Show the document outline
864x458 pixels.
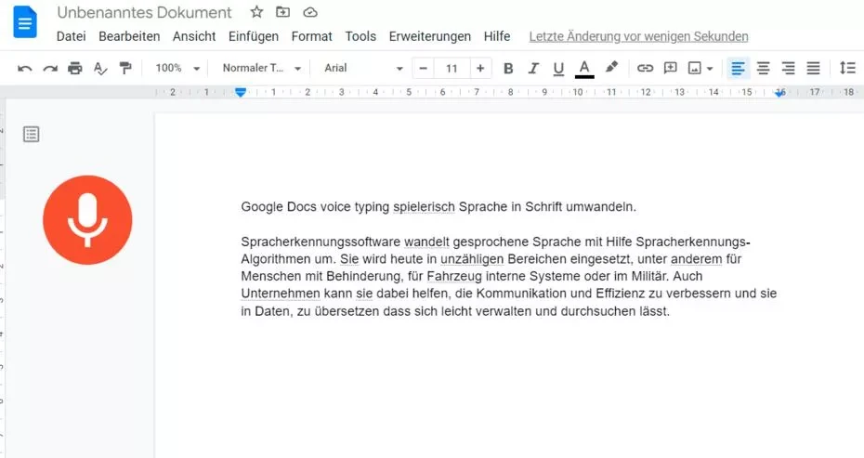[x=31, y=134]
